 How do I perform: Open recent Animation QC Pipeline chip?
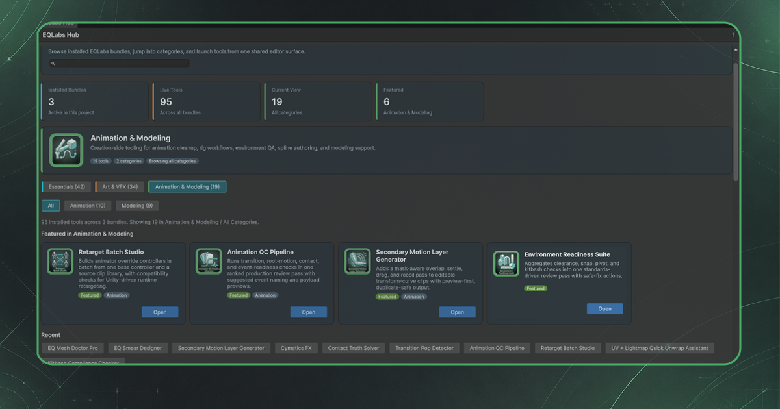(x=497, y=348)
